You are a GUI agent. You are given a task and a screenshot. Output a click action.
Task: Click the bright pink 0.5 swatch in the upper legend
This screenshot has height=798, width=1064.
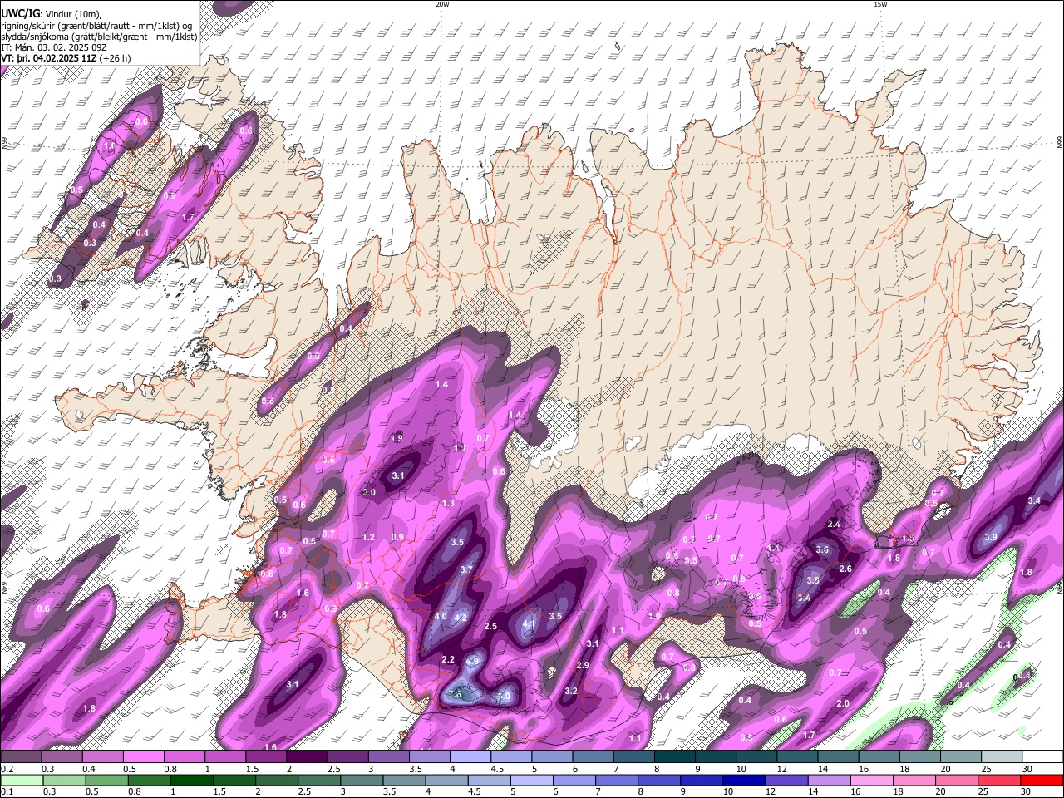click(143, 757)
